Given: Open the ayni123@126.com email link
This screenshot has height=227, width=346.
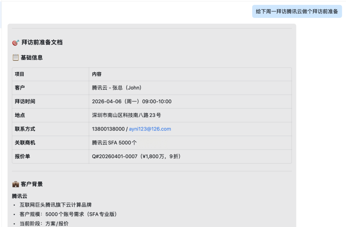Looking at the screenshot, I should [150, 129].
